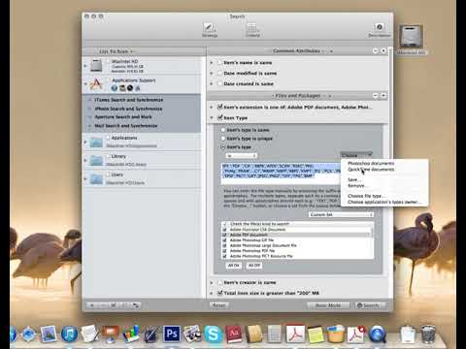Image resolution: width=466 pixels, height=349 pixels.
Task: Launch Photoshop from the dock
Action: pyautogui.click(x=172, y=333)
